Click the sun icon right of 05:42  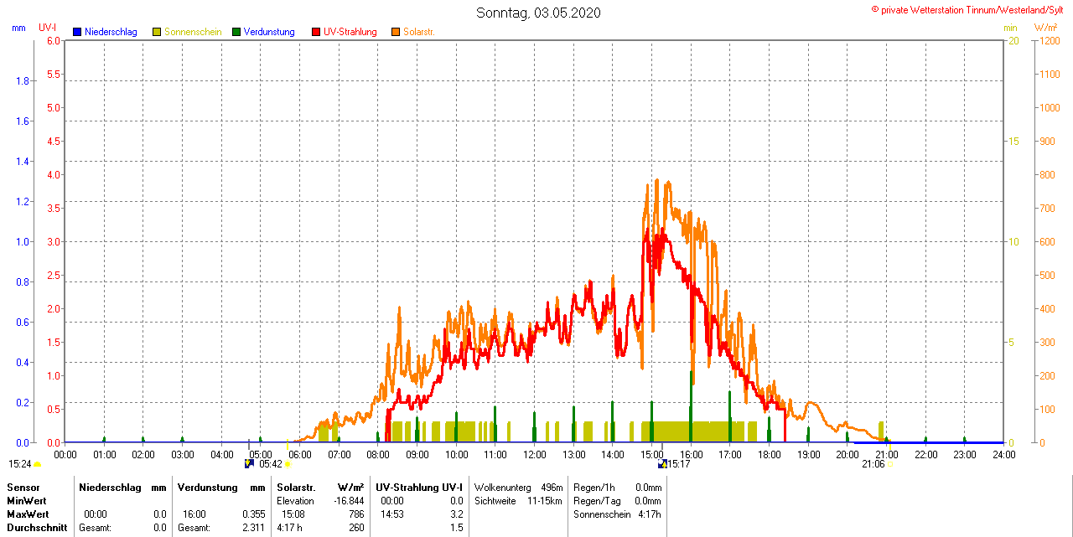(x=288, y=464)
